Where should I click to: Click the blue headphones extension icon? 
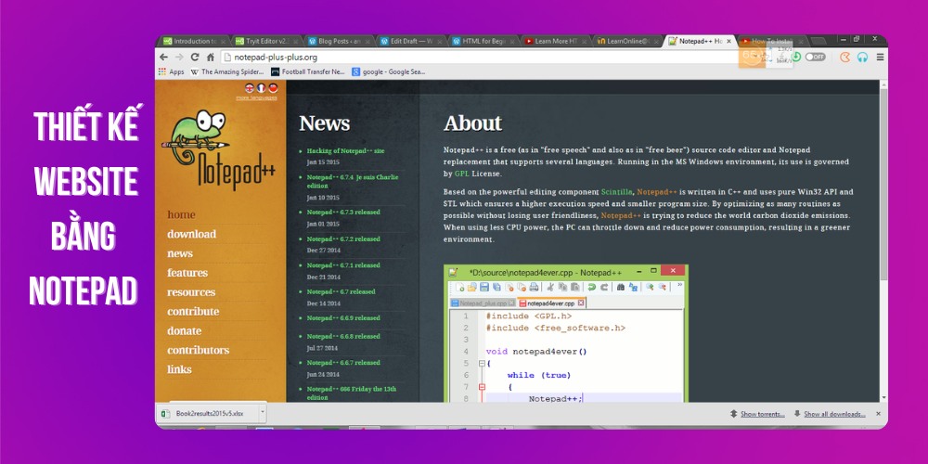point(862,58)
